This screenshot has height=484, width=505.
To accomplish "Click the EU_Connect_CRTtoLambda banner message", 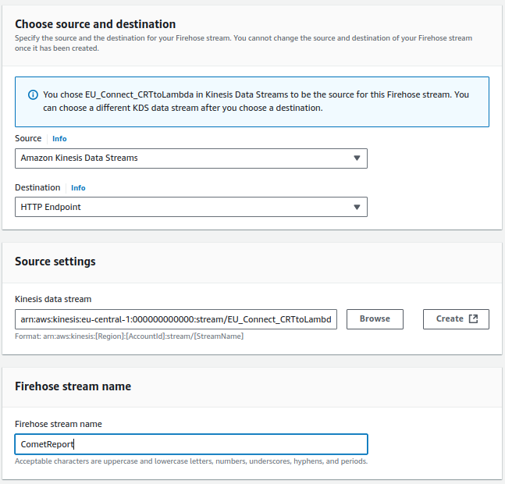I will (256, 101).
